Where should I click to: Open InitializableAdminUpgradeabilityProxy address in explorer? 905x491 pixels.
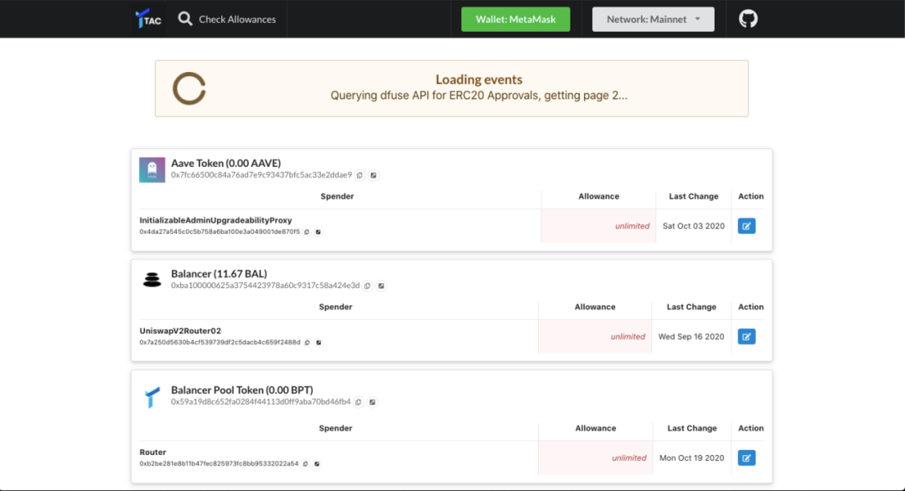318,232
